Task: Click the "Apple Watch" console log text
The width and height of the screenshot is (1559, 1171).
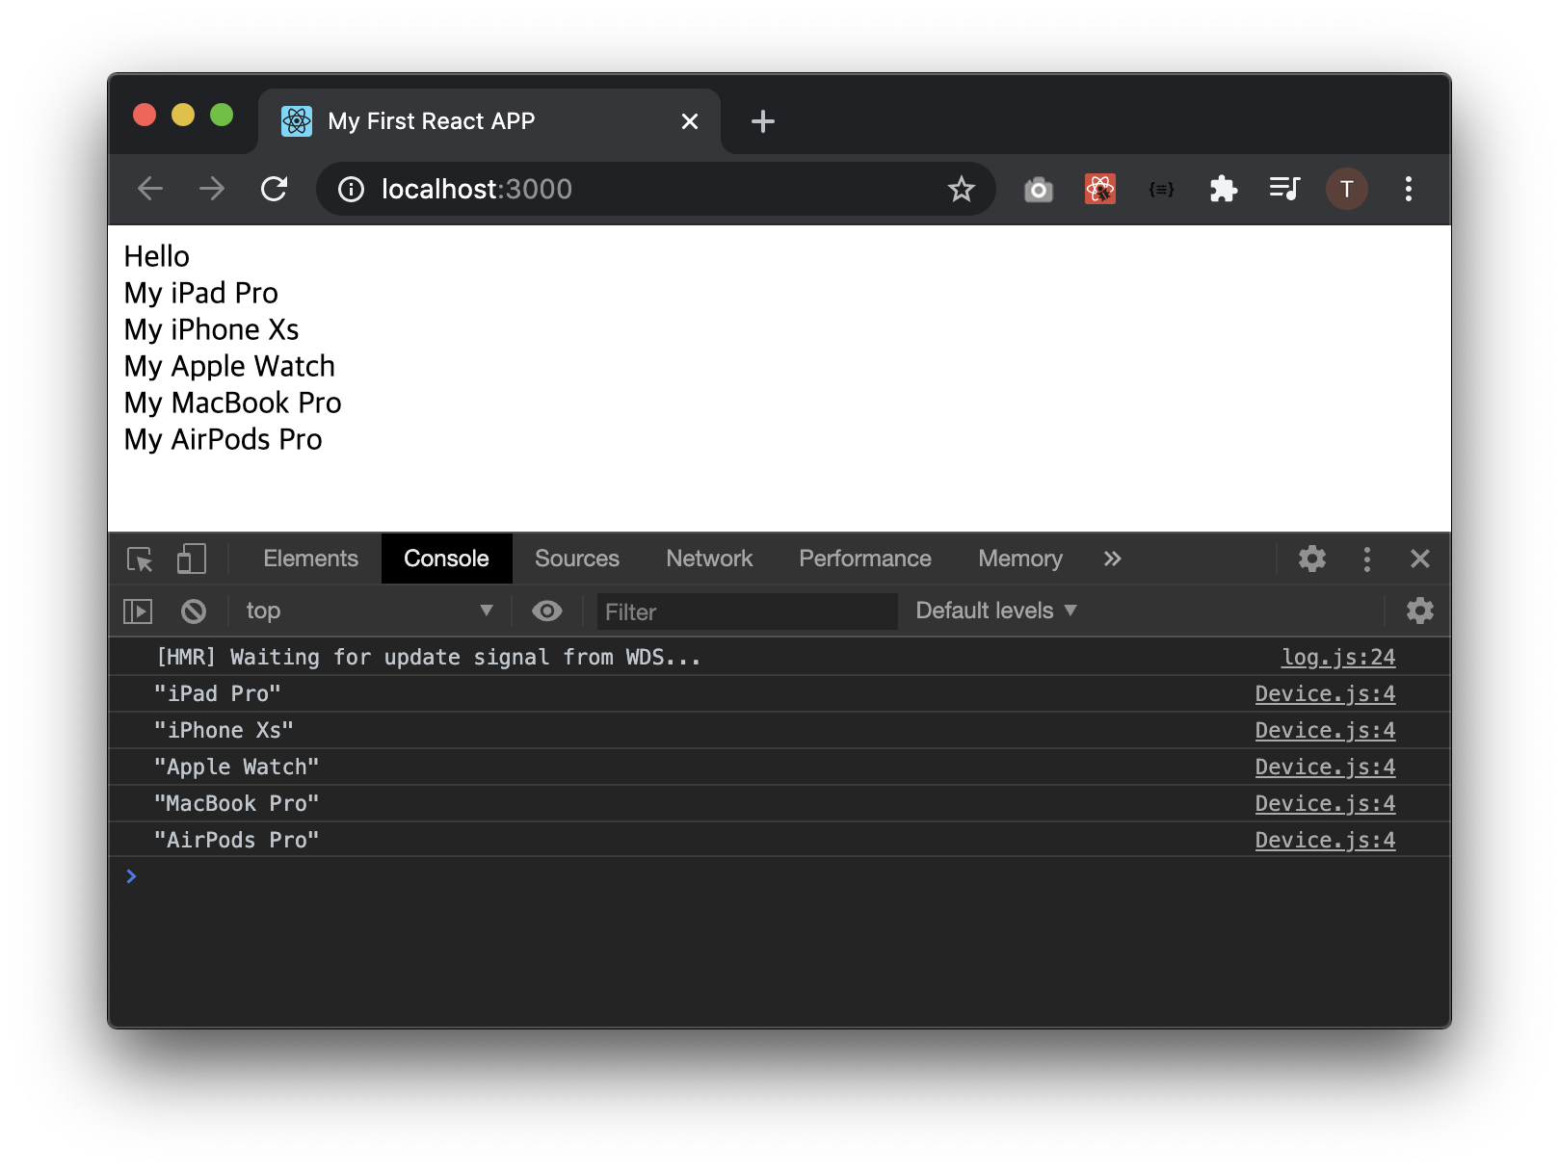Action: (236, 767)
